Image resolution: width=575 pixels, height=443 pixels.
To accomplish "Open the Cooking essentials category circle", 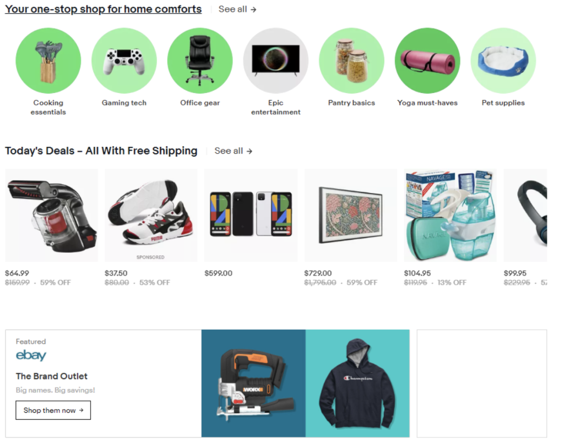I will click(x=48, y=61).
